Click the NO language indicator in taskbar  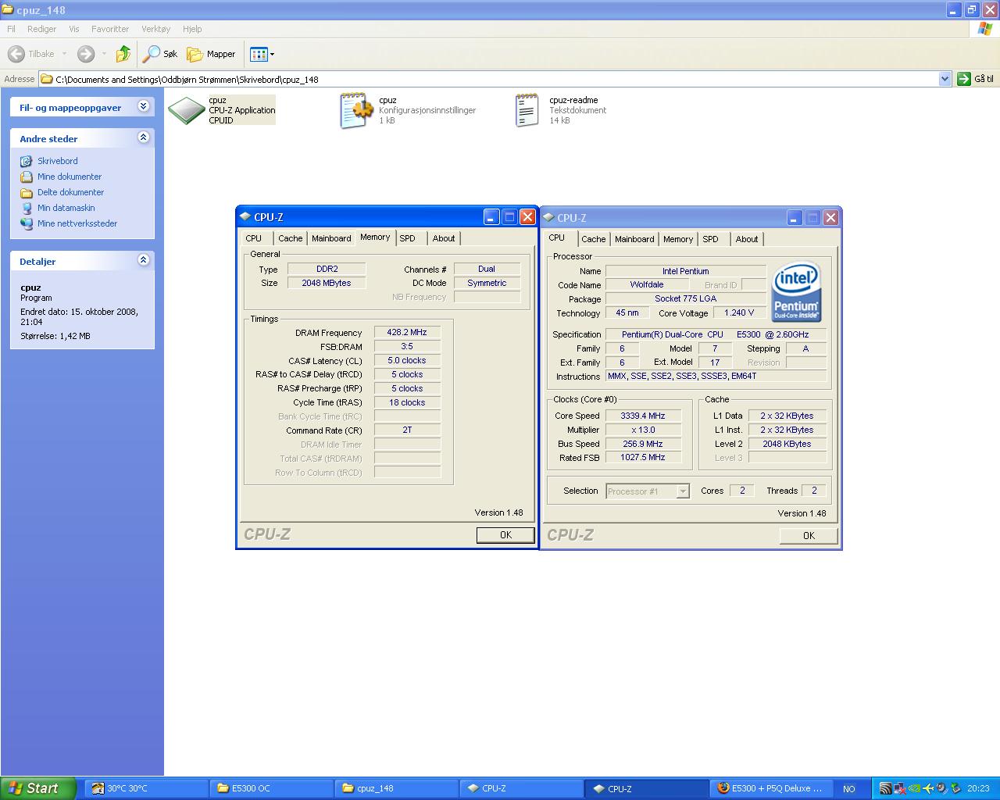coord(849,789)
